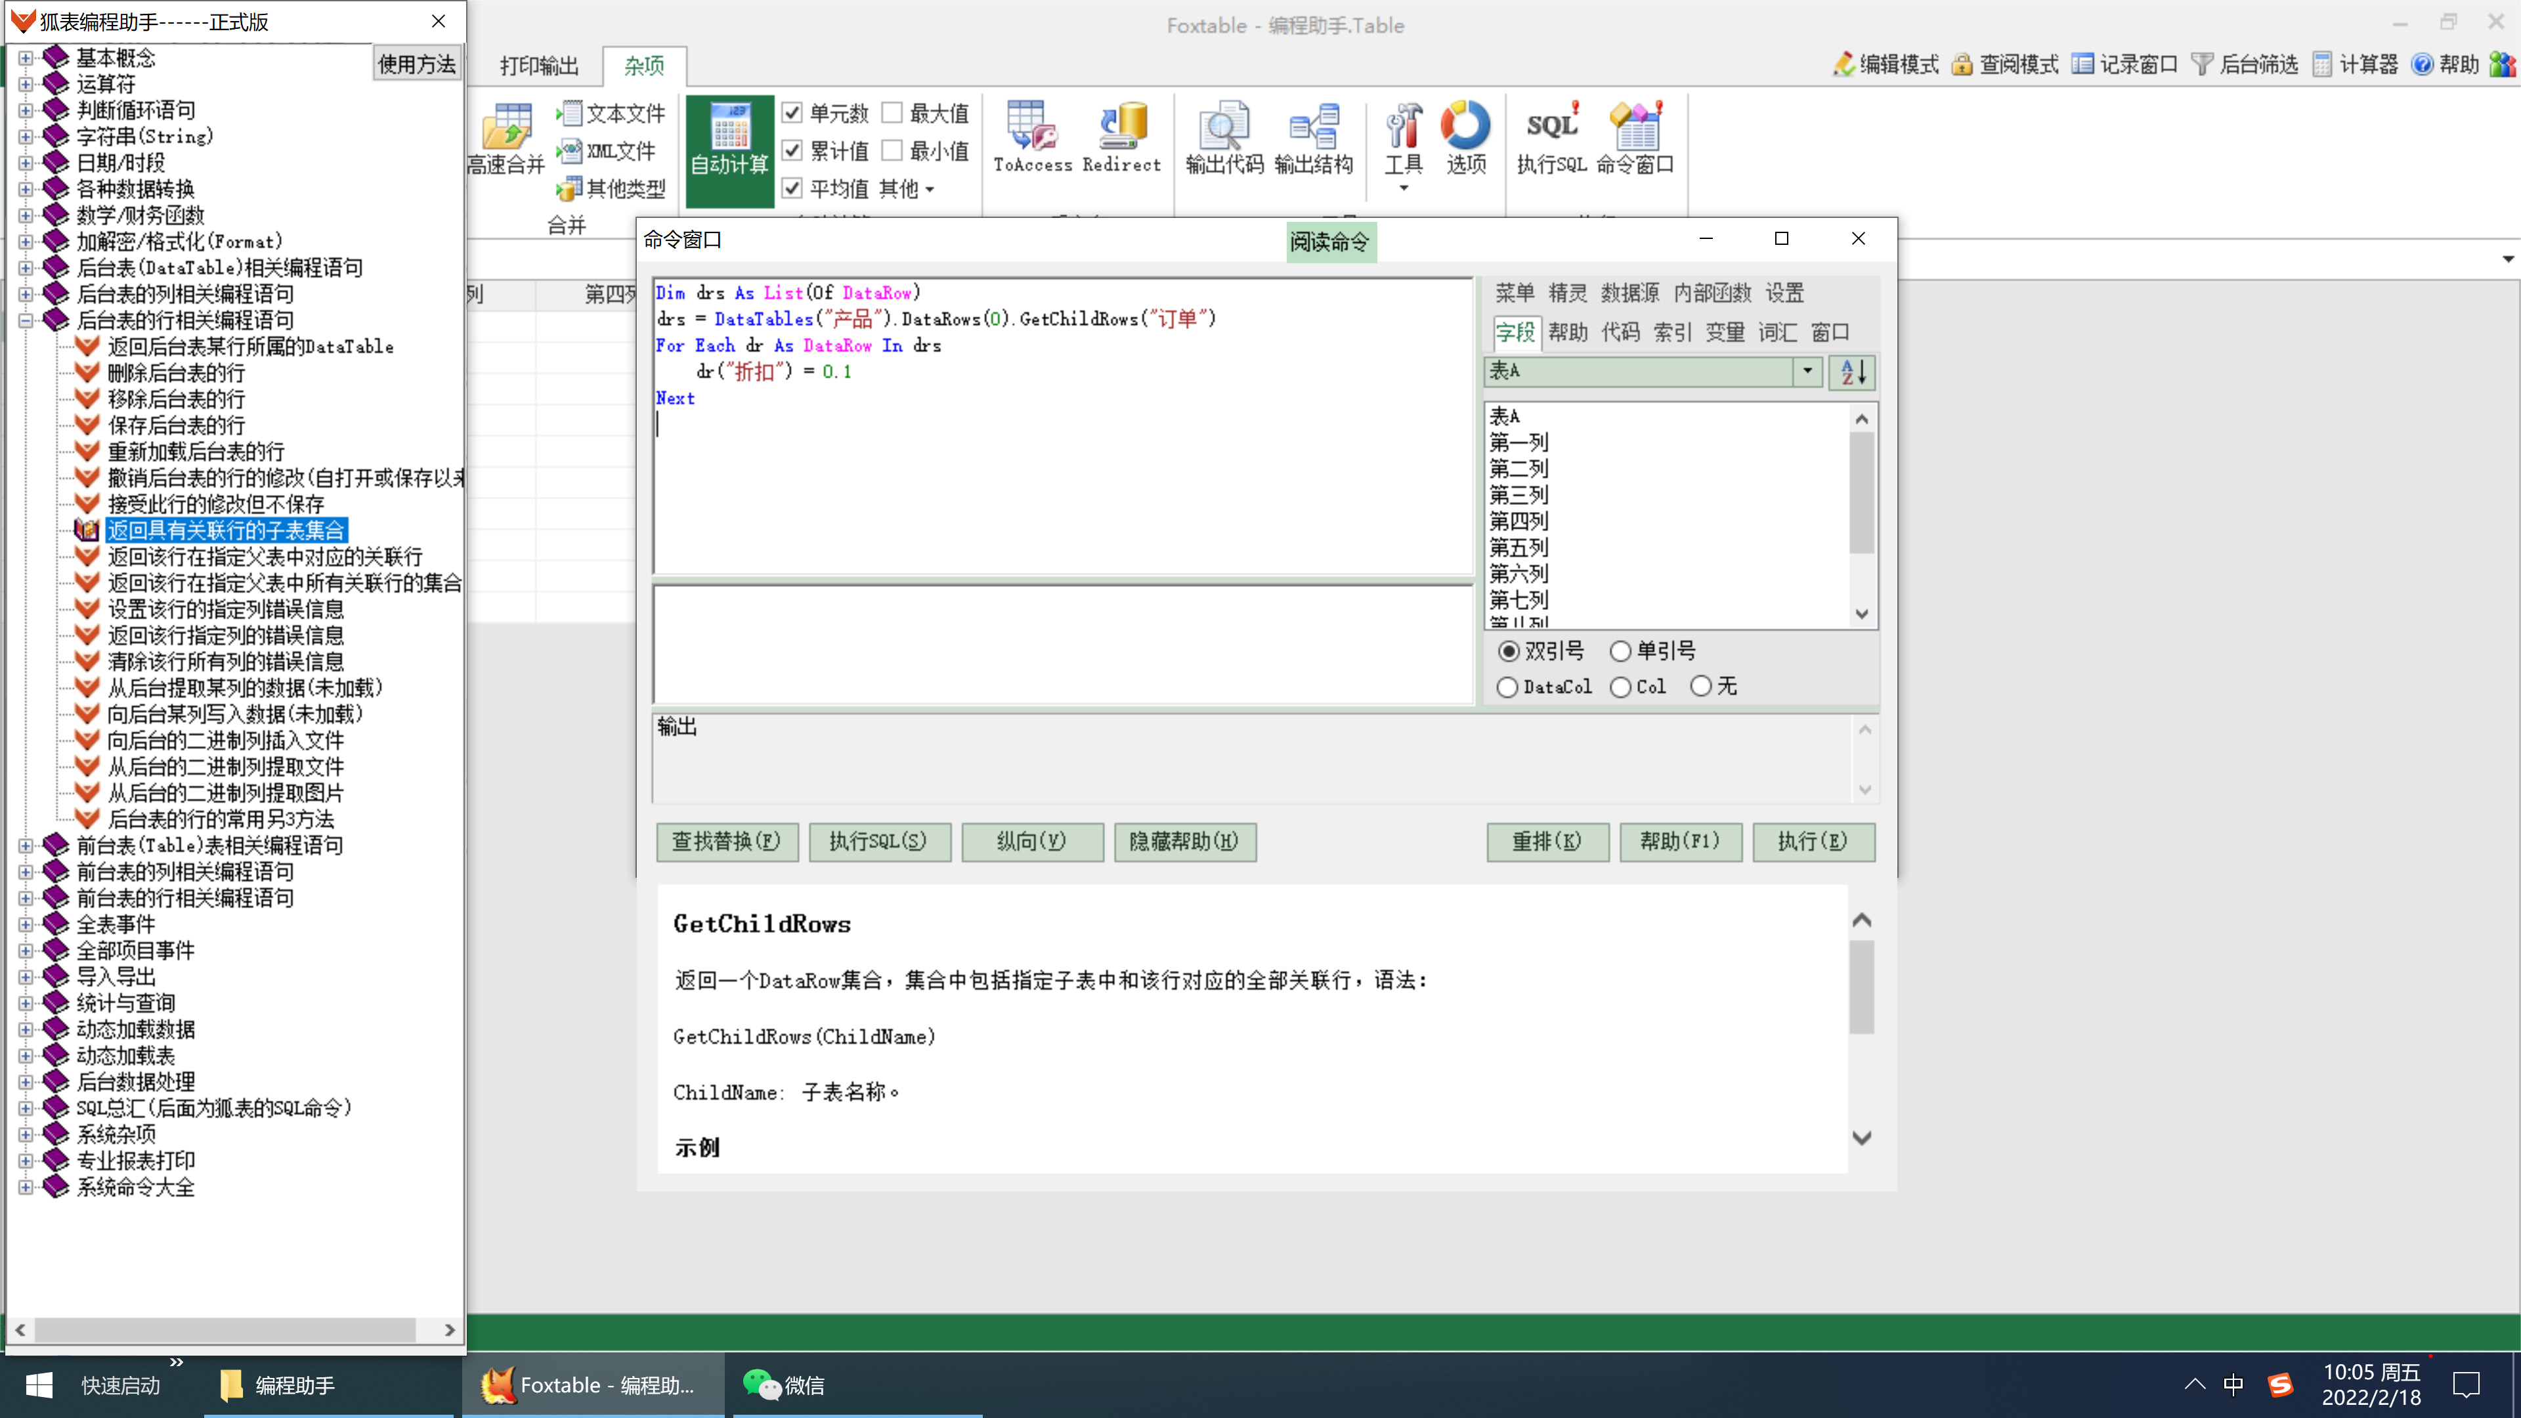Switch to the 打印输出 ribbon tab
The image size is (2521, 1418).
coord(538,66)
